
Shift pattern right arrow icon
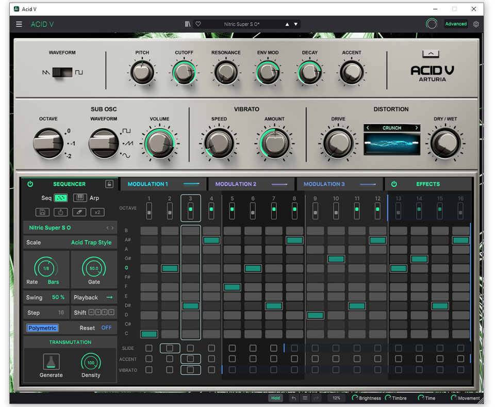pyautogui.click(x=111, y=312)
